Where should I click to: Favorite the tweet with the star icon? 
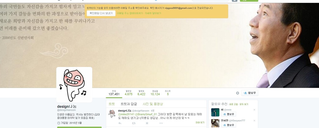click(x=147, y=123)
